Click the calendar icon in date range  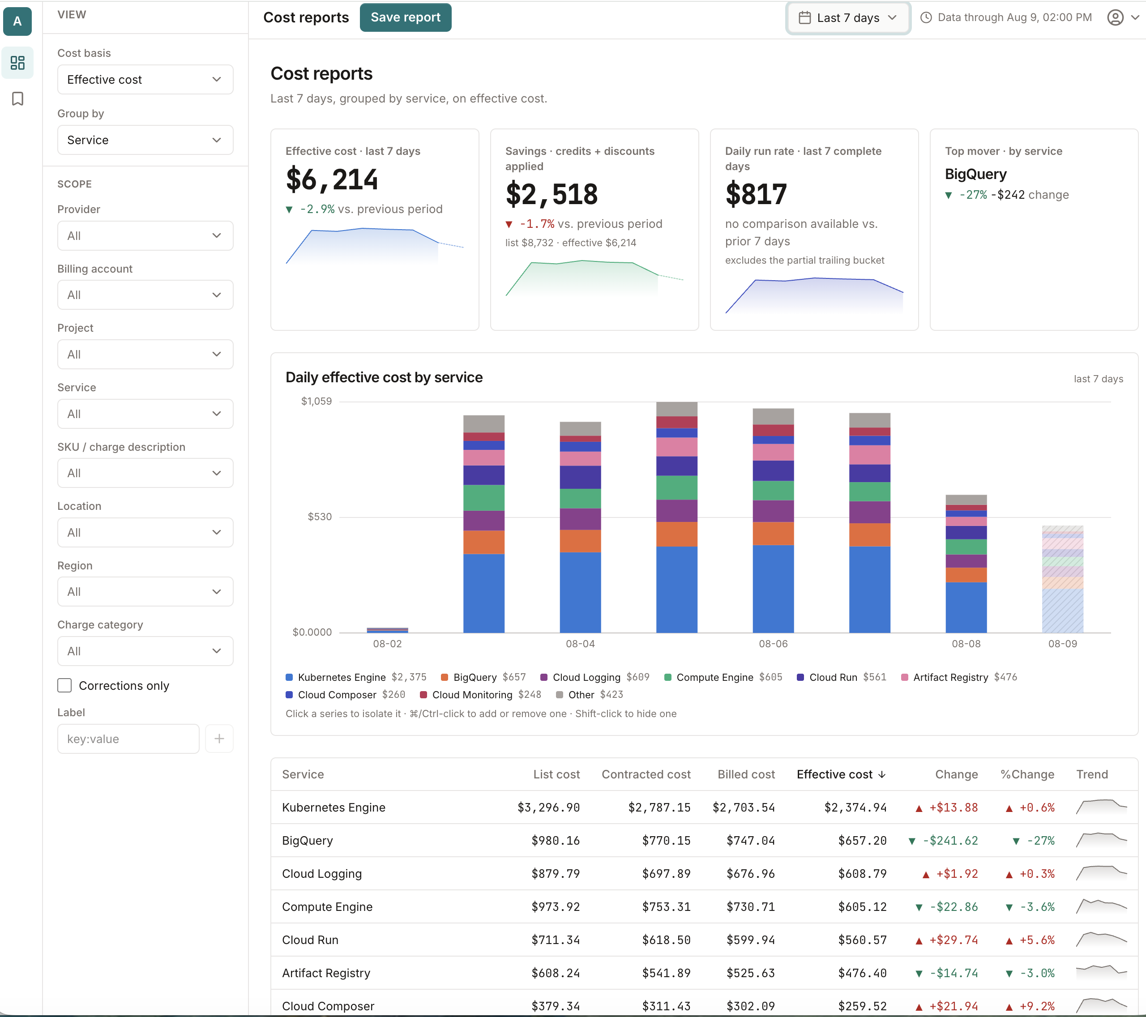(804, 17)
